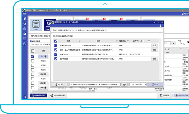The height and width of the screenshot is (114, 189).
Task: Click 設定 for the 健康診断問診票 row
Action: 155,45
